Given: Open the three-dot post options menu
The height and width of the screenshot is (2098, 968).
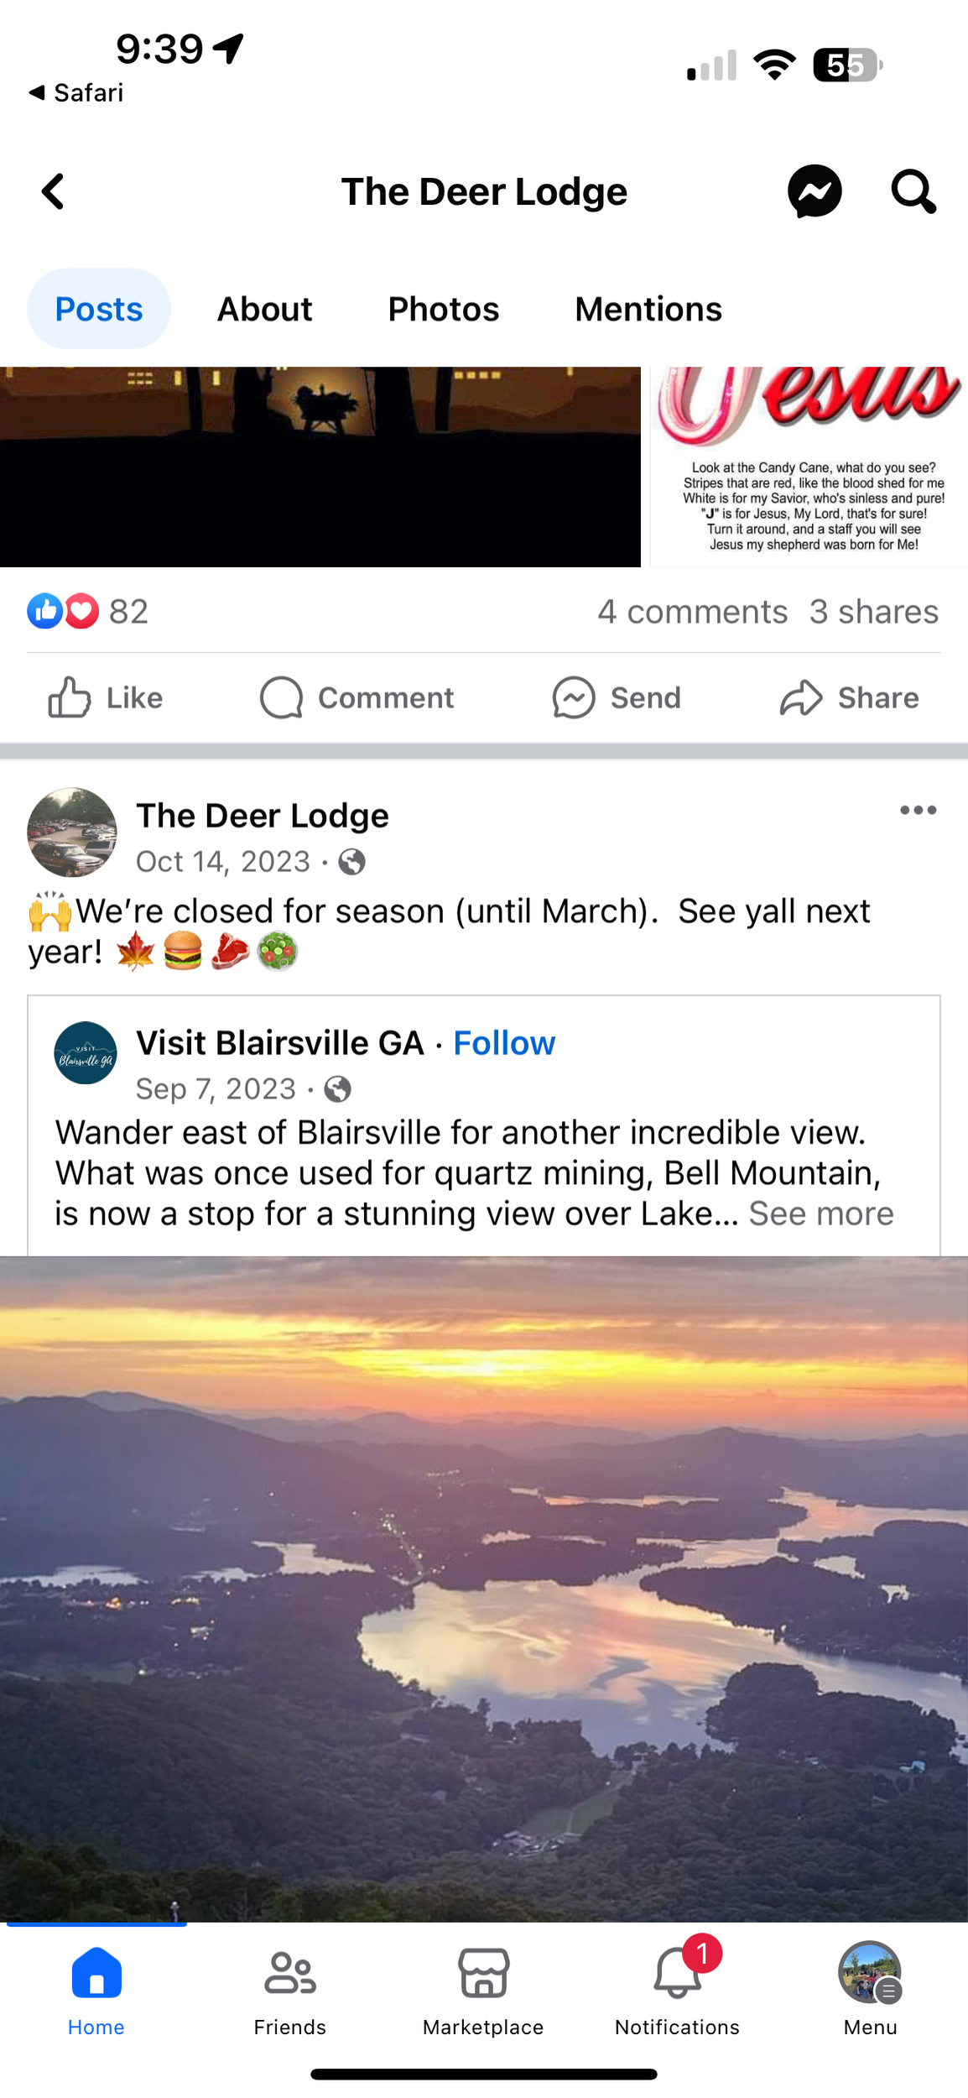Looking at the screenshot, I should [918, 811].
